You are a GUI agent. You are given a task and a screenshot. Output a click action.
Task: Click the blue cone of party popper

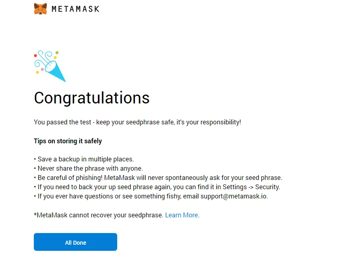(x=56, y=72)
